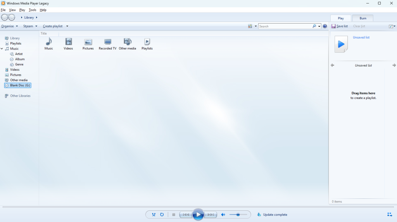Open the File menu
397x222 pixels.
tap(3, 10)
